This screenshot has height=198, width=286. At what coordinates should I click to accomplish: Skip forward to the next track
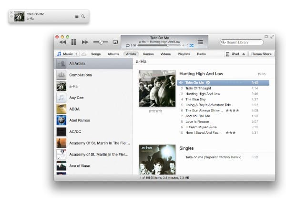coord(85,42)
